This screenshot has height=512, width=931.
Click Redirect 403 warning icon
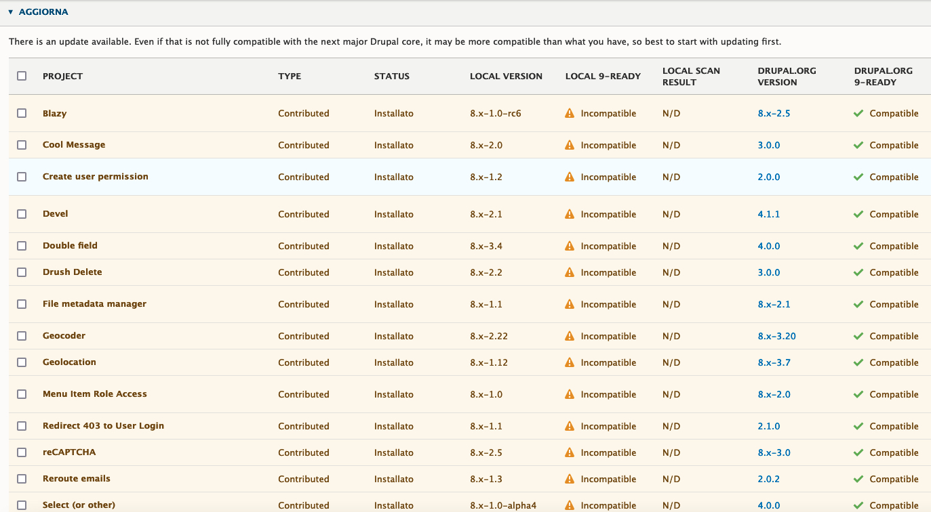click(570, 426)
